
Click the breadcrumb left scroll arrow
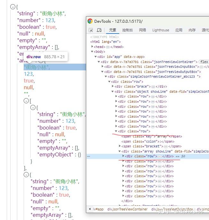pyautogui.click(x=90, y=209)
